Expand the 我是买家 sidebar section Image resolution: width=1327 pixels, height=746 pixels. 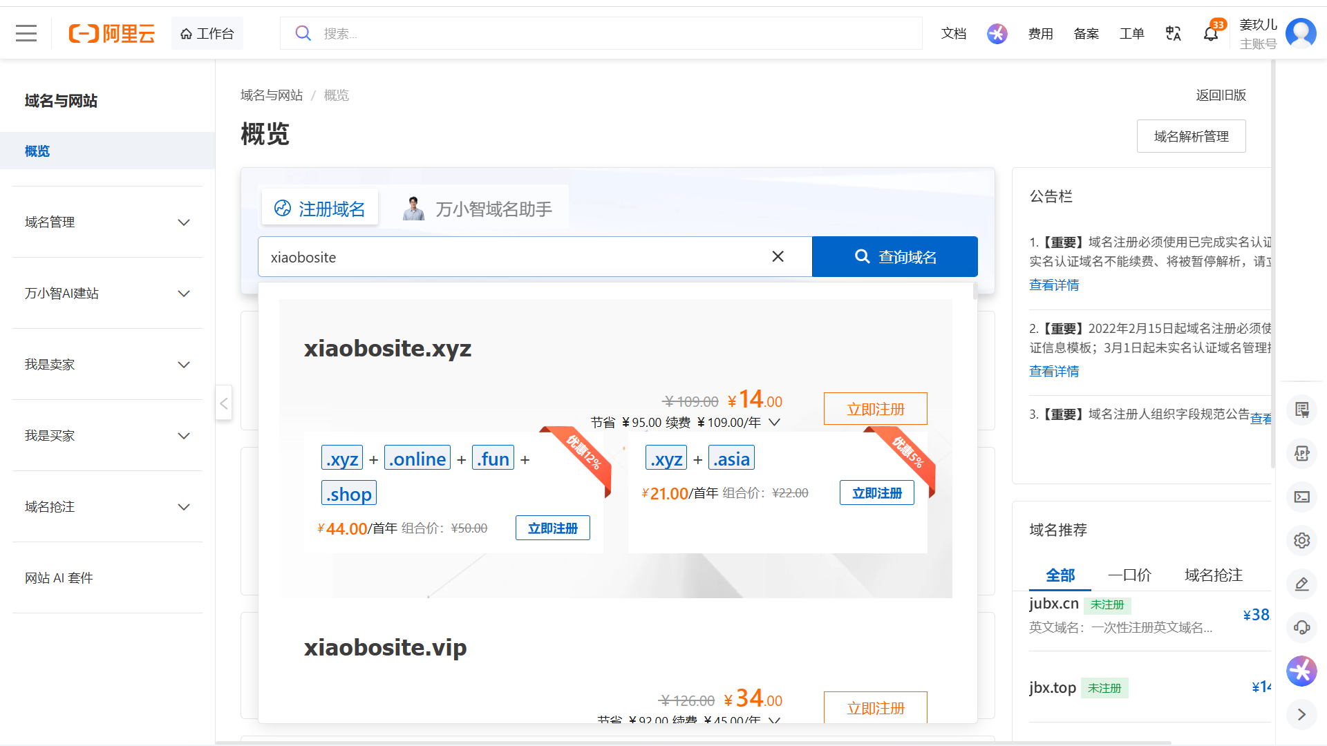pyautogui.click(x=108, y=436)
